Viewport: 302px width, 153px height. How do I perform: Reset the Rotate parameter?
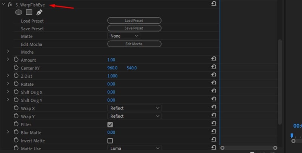tap(214, 83)
